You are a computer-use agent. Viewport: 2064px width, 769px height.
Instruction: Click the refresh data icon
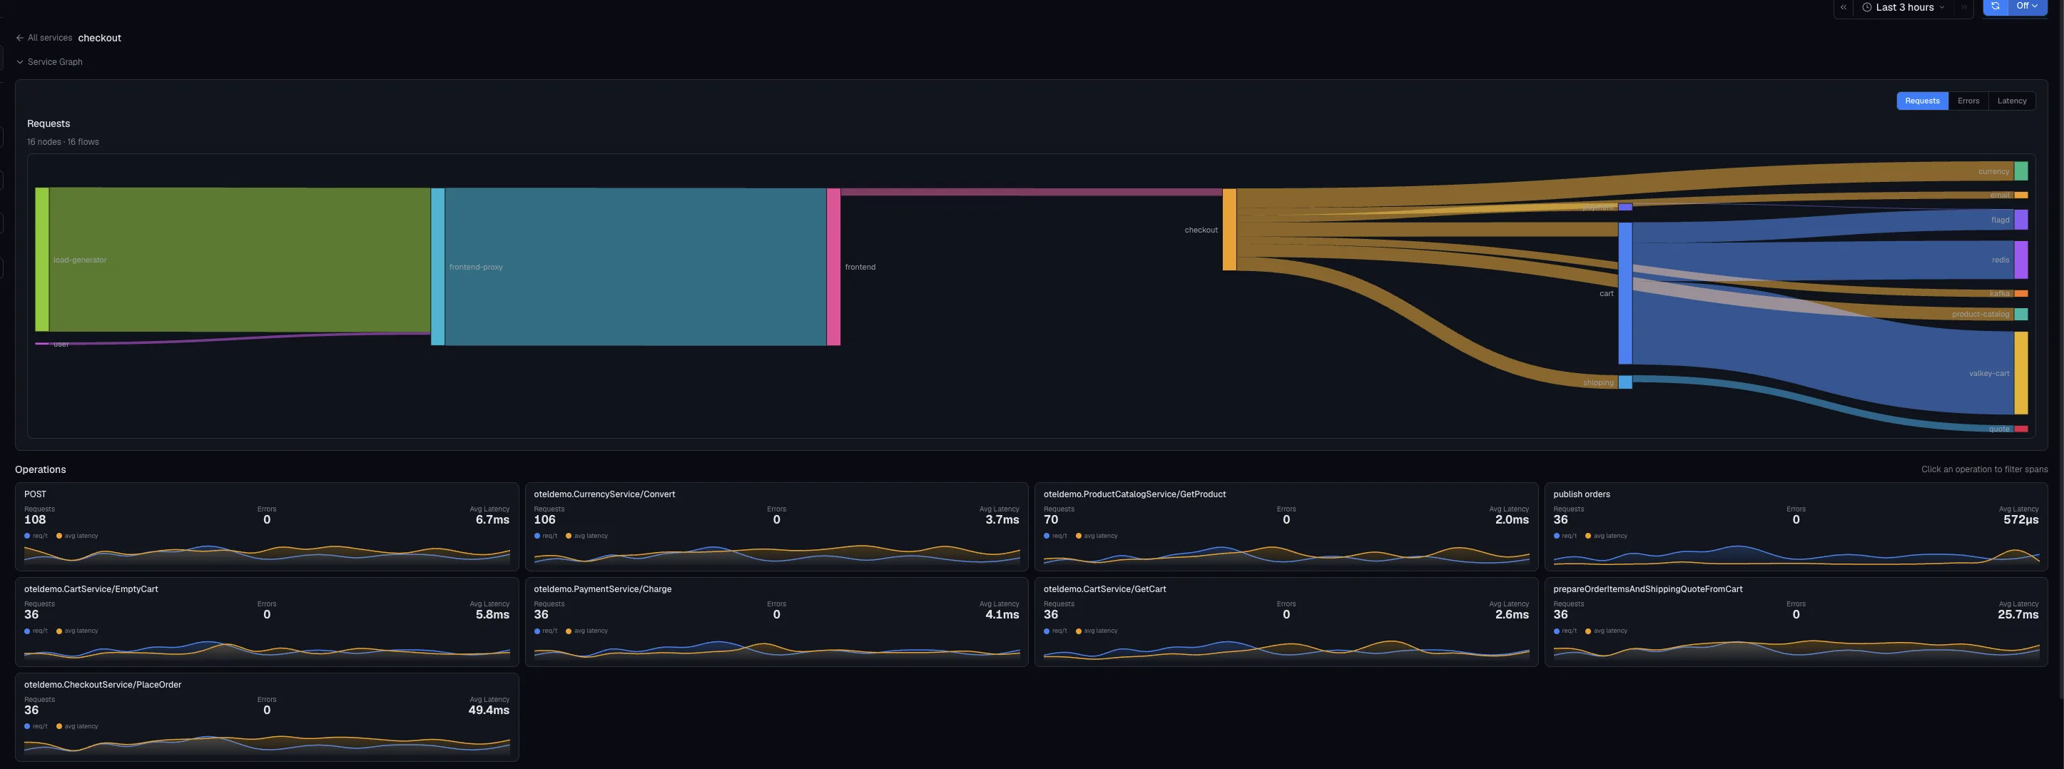tap(1995, 6)
